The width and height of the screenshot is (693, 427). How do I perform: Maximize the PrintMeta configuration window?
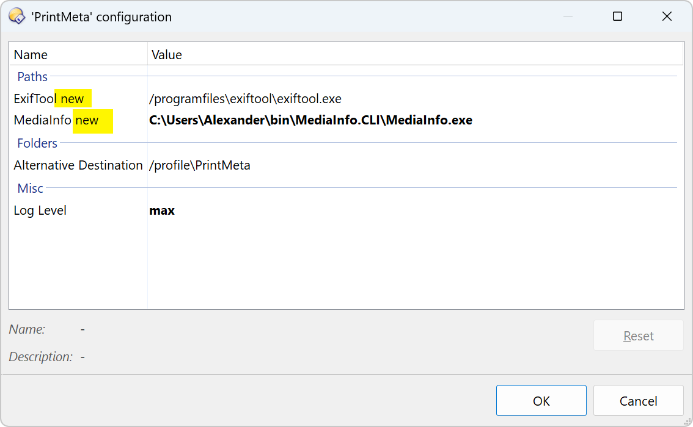[x=617, y=16]
